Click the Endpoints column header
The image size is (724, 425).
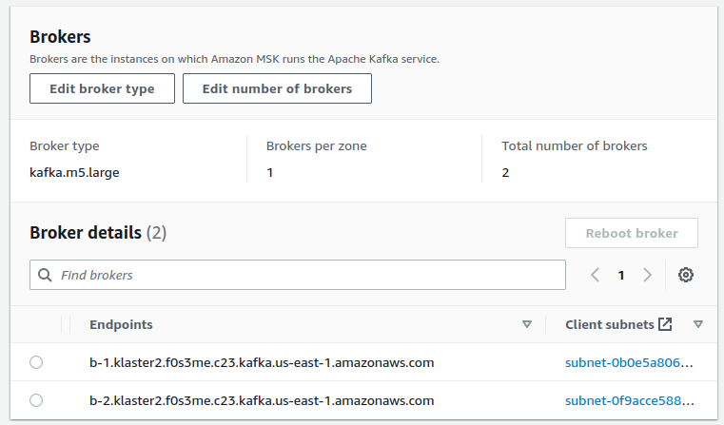(x=121, y=324)
